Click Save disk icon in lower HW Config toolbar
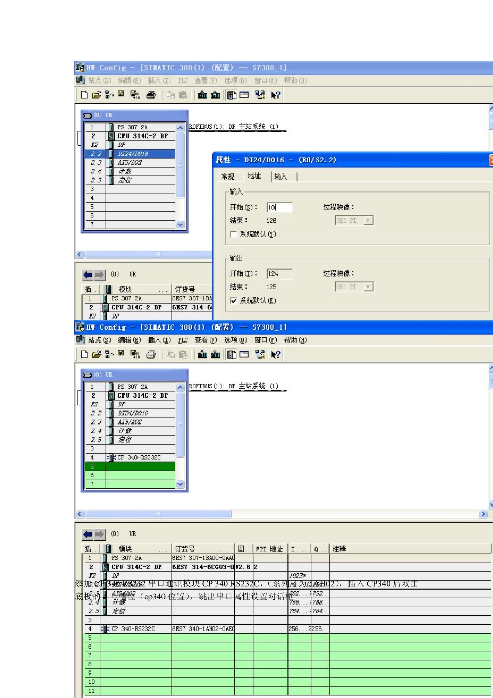493x698 pixels. pos(121,353)
